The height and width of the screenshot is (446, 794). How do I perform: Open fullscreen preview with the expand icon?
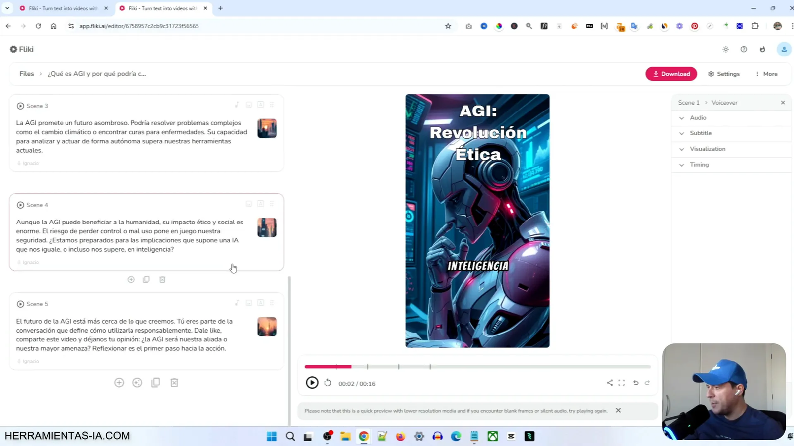click(x=622, y=382)
